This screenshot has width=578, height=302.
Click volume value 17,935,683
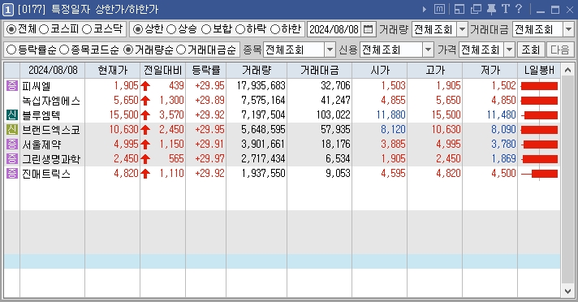click(x=261, y=86)
